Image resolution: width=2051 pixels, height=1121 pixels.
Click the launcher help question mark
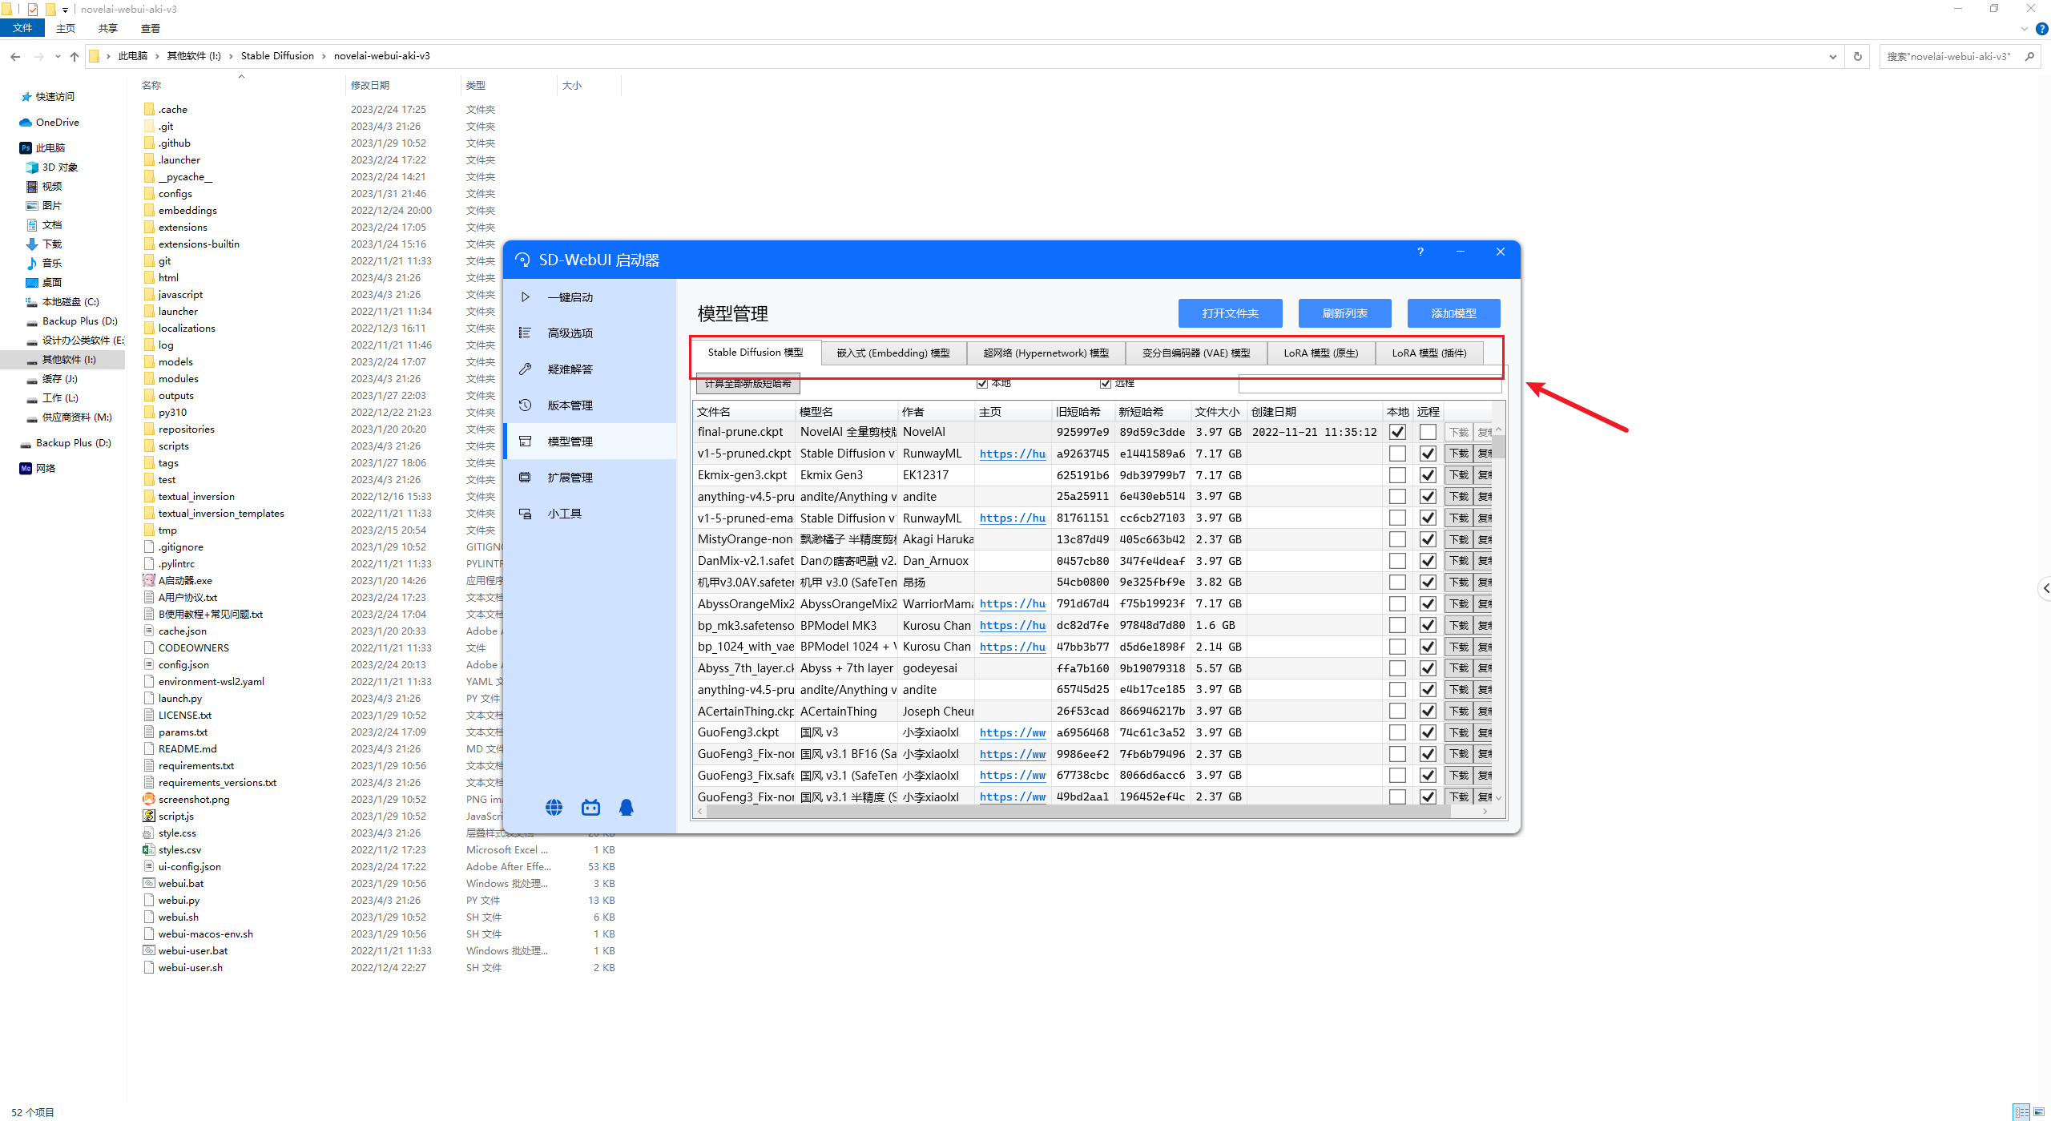pyautogui.click(x=1420, y=252)
